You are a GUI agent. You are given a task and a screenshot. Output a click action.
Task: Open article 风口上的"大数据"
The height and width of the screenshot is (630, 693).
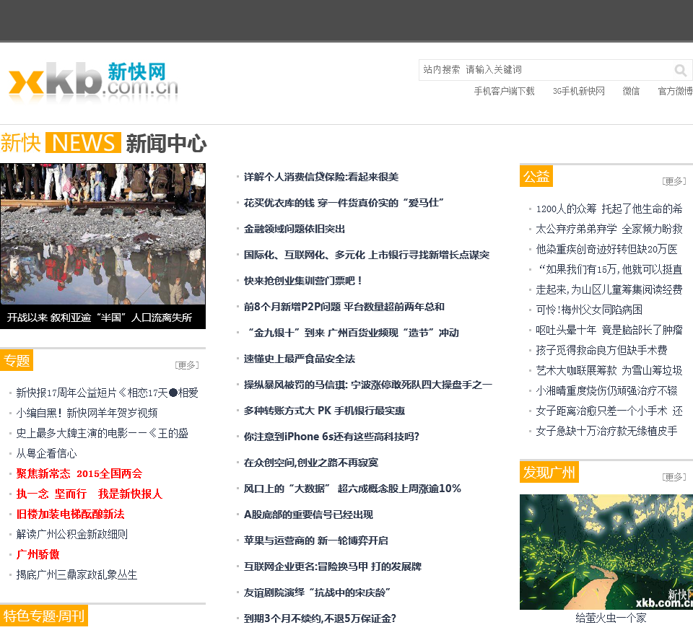click(352, 489)
